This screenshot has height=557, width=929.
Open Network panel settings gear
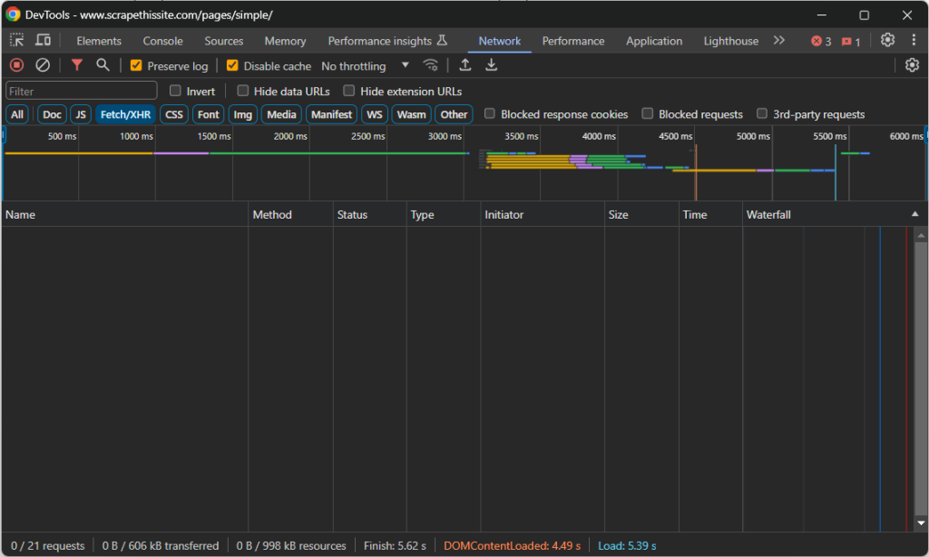point(912,65)
